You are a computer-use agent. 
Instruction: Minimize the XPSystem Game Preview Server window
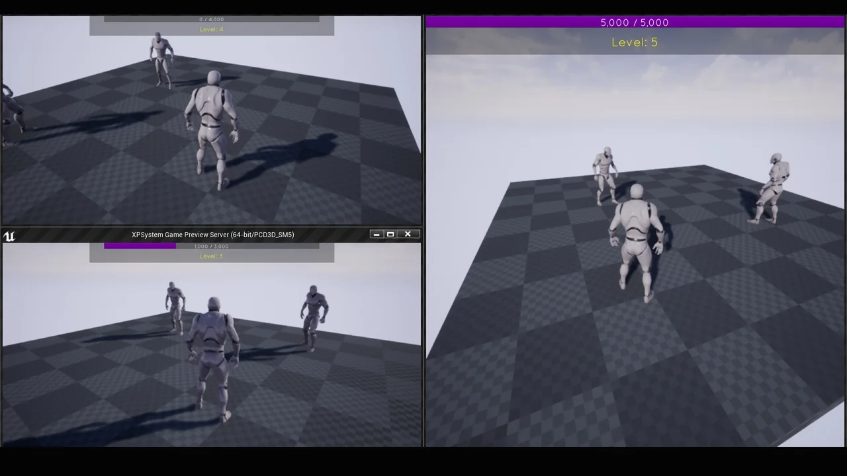(376, 235)
